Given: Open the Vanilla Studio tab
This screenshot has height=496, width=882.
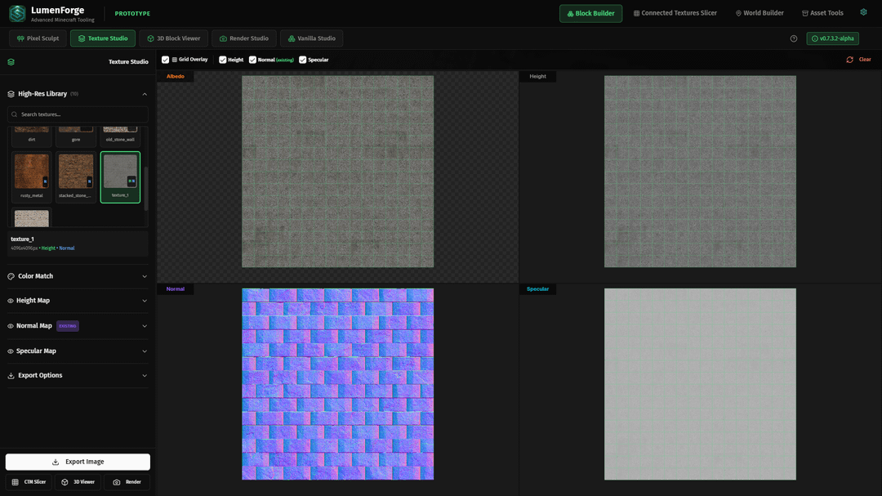Looking at the screenshot, I should [x=311, y=38].
